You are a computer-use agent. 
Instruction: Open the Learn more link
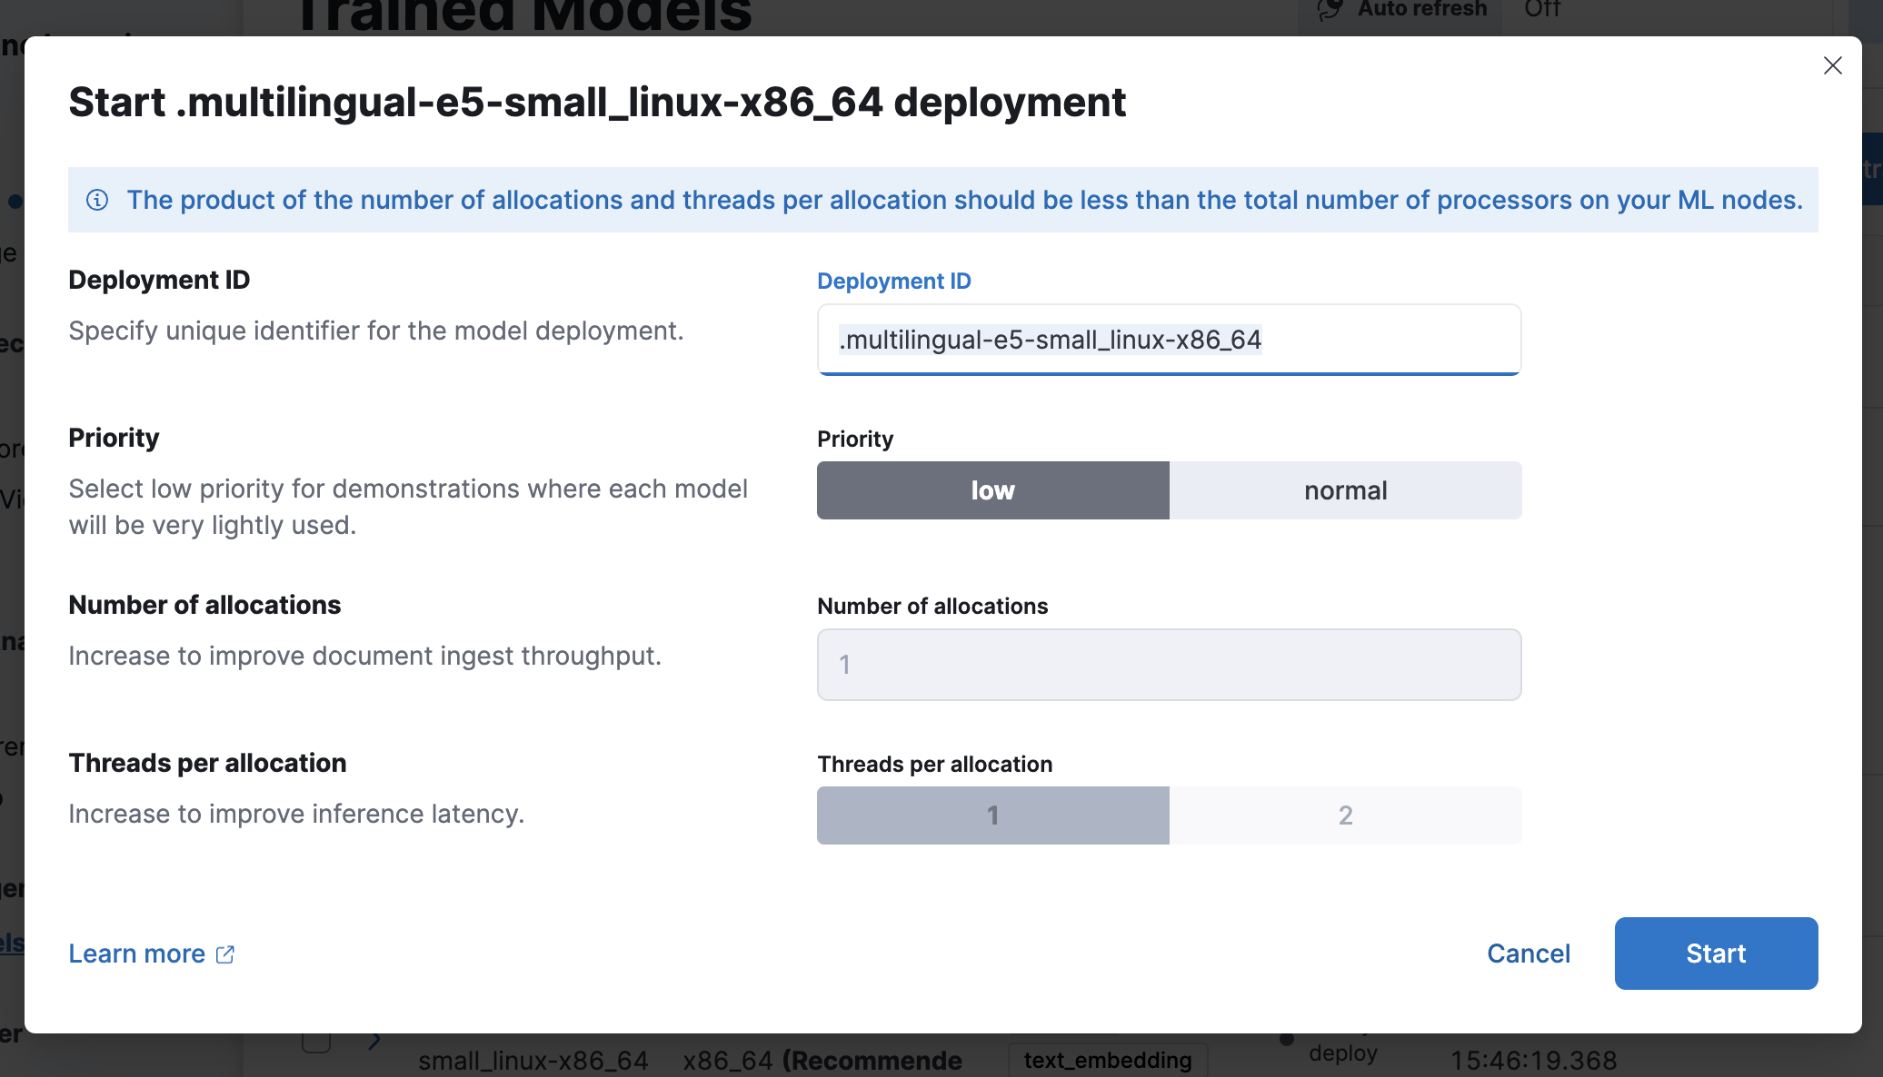tap(137, 953)
